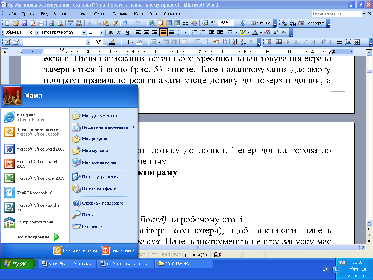The height and width of the screenshot is (280, 373).
Task: Undo the last action
Action: click(x=125, y=23)
